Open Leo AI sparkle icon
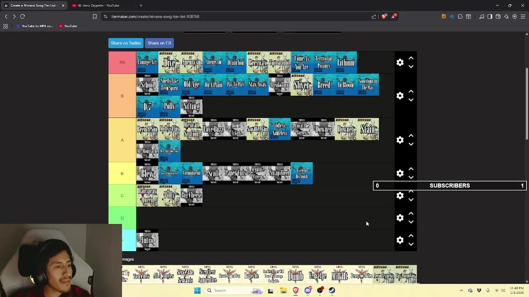Screen dimensions: 529x297 click(x=506, y=16)
